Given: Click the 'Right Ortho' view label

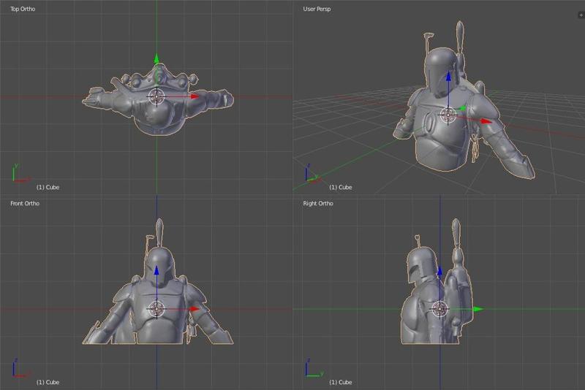Looking at the screenshot, I should [x=318, y=203].
